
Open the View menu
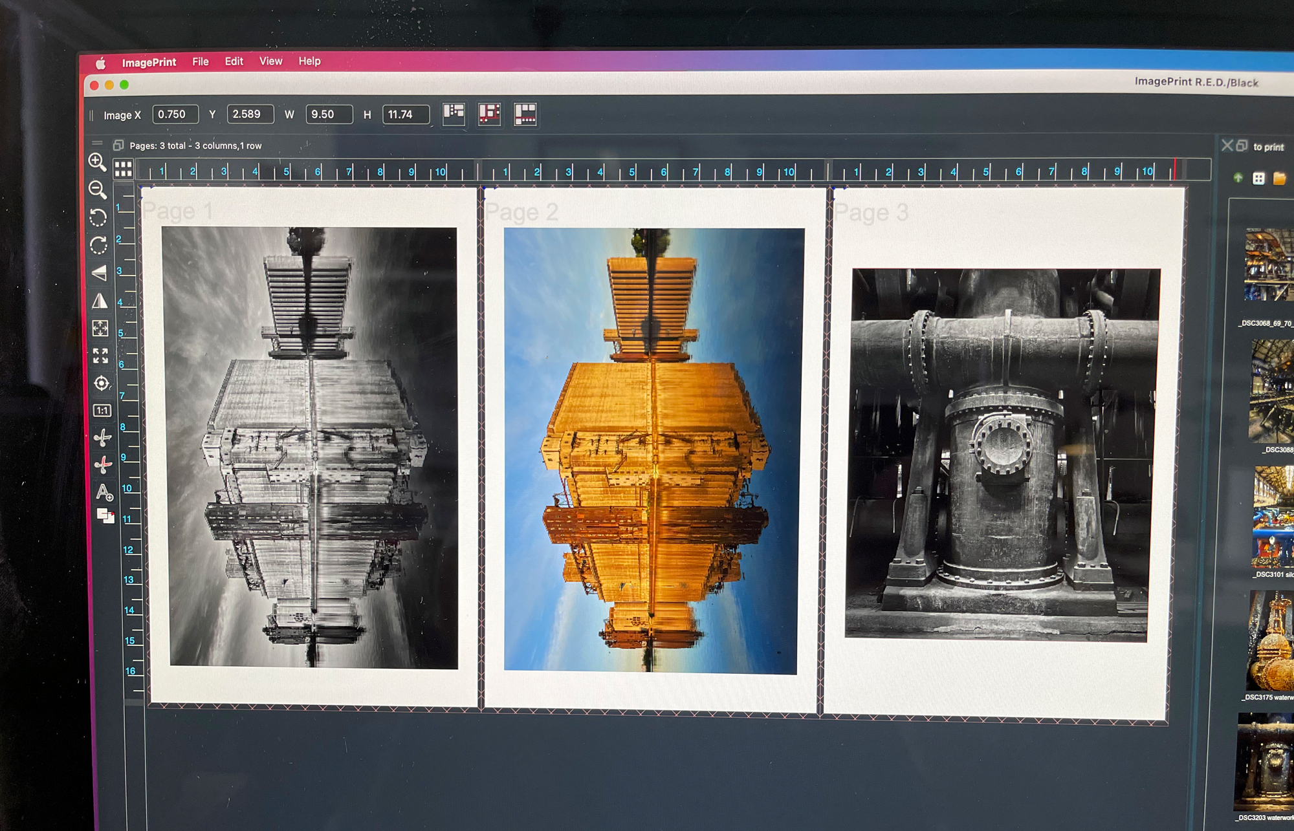(270, 61)
